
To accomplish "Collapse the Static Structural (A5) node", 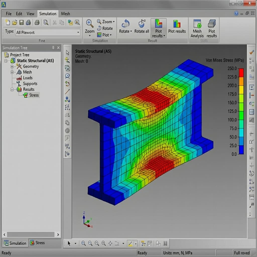I will 6,61.
